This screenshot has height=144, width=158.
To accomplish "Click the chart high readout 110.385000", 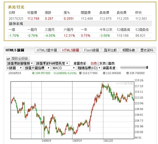I will (x=114, y=73).
